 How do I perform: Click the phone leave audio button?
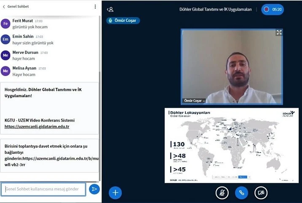pos(241,192)
